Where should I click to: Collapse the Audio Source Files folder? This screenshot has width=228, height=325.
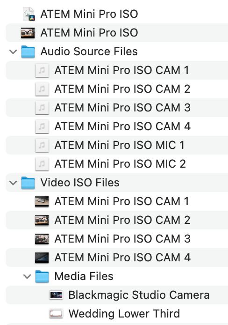[13, 52]
